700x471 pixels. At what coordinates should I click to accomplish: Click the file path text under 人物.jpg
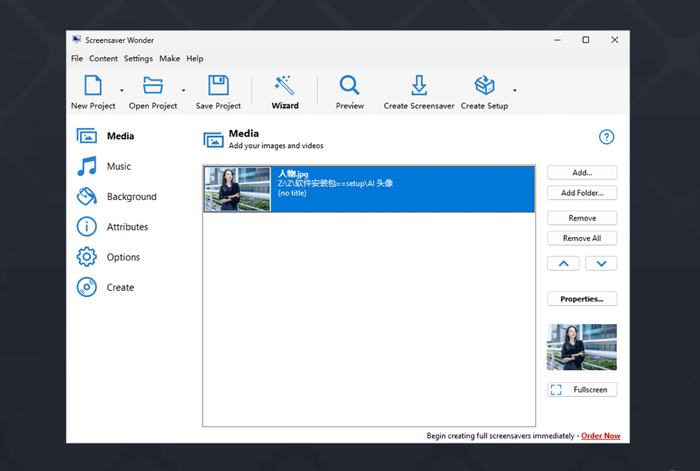(x=335, y=184)
